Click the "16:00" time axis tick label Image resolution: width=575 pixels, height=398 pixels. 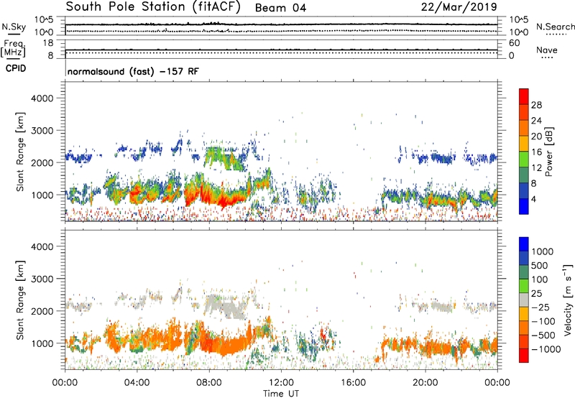tap(353, 383)
